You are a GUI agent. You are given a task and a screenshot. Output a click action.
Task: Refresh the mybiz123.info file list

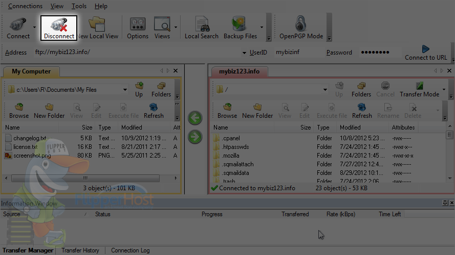point(362,111)
